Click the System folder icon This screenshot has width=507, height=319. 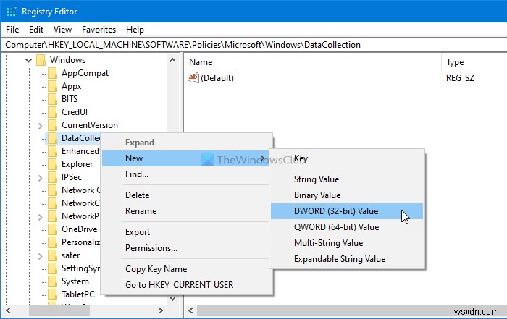click(x=52, y=281)
